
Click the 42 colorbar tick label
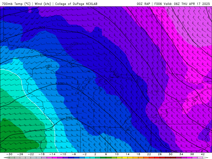(x=203, y=154)
